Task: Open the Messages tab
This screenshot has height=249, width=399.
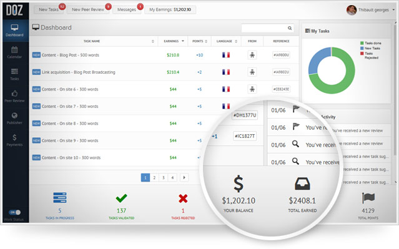Action: tap(127, 9)
